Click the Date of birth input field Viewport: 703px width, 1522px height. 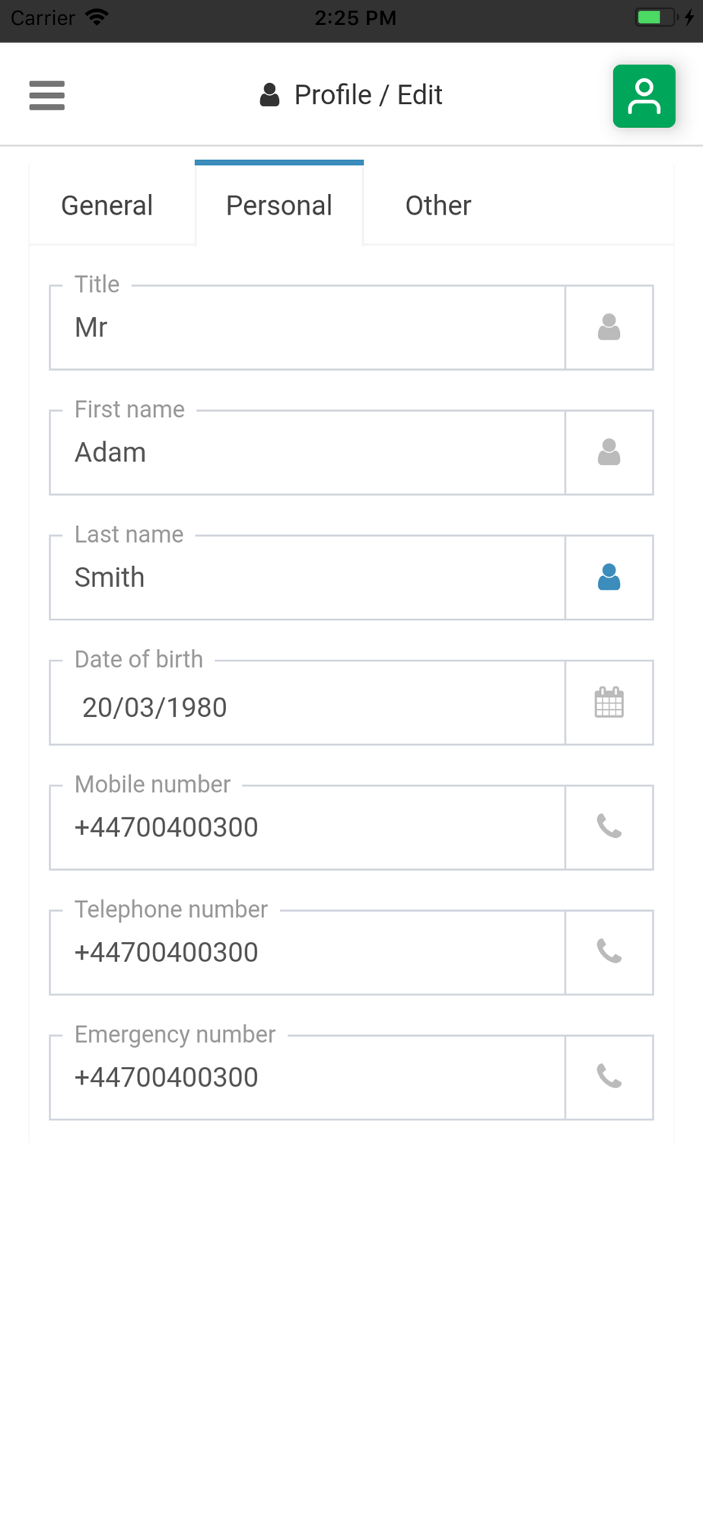coord(307,707)
